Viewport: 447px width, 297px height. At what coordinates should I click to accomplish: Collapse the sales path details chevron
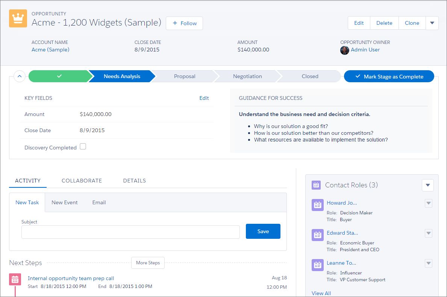(x=20, y=76)
